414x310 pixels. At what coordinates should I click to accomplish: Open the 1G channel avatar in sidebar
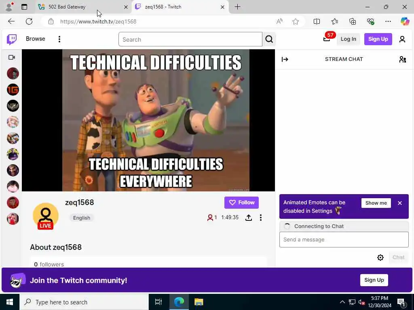click(13, 90)
